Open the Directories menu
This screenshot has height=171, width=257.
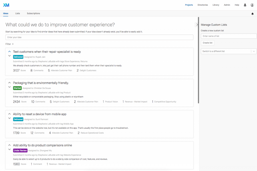pos(203,5)
